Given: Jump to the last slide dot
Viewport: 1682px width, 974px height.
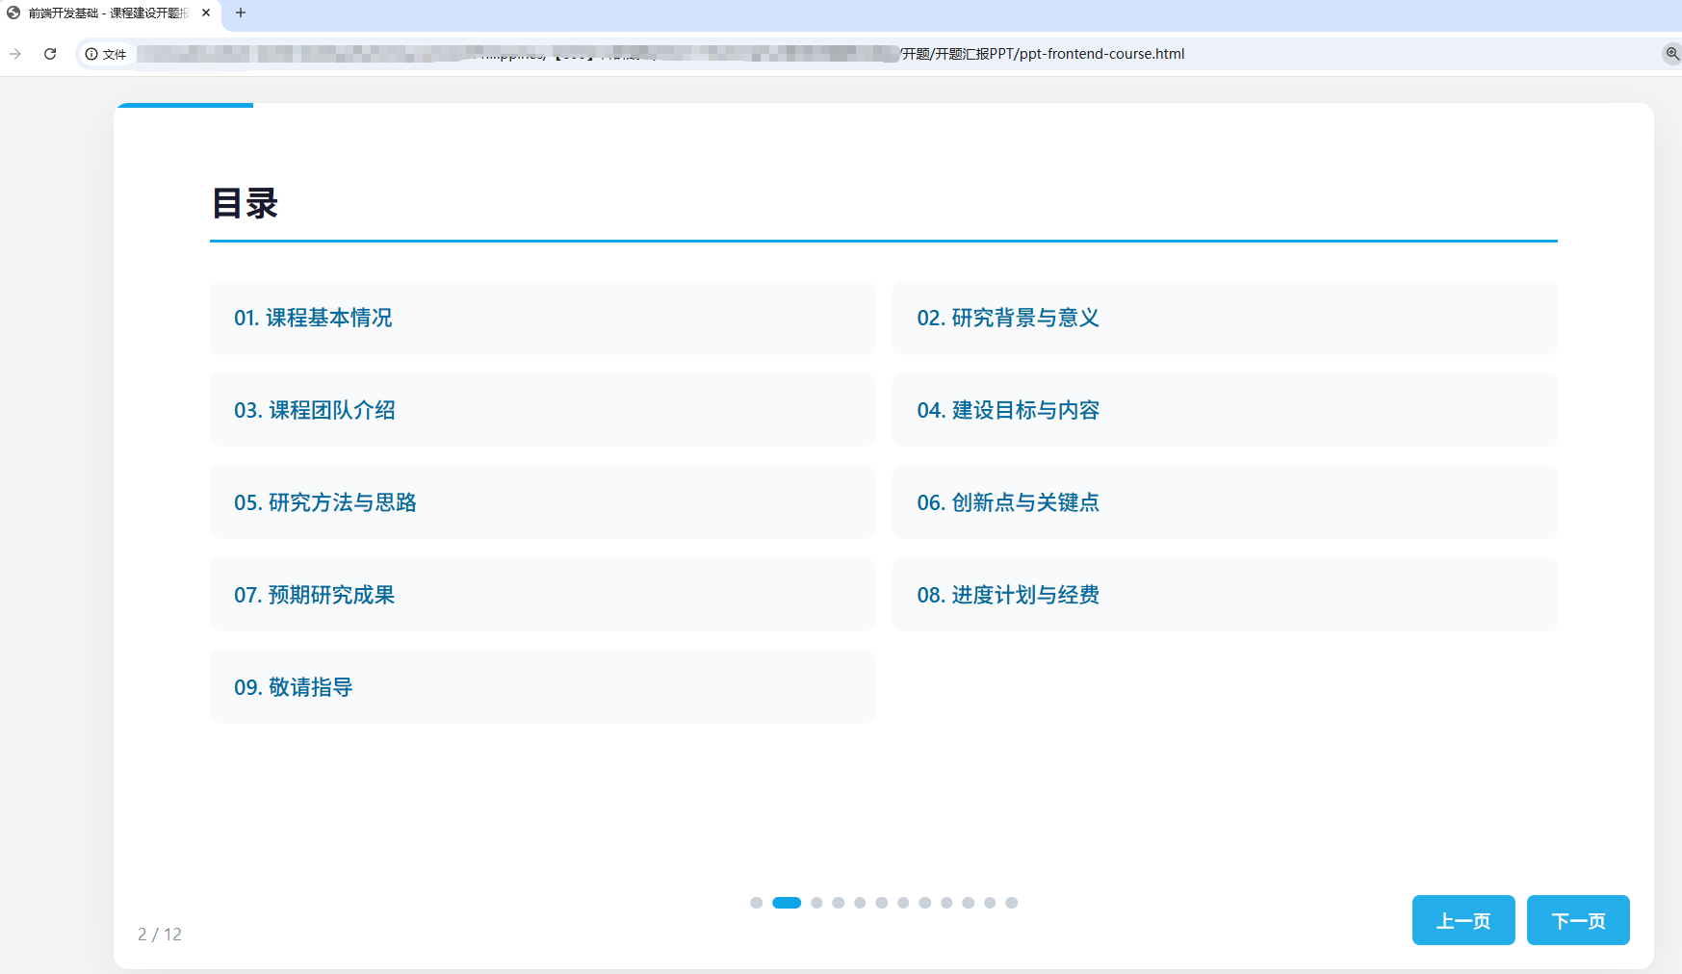Looking at the screenshot, I should coord(1011,903).
